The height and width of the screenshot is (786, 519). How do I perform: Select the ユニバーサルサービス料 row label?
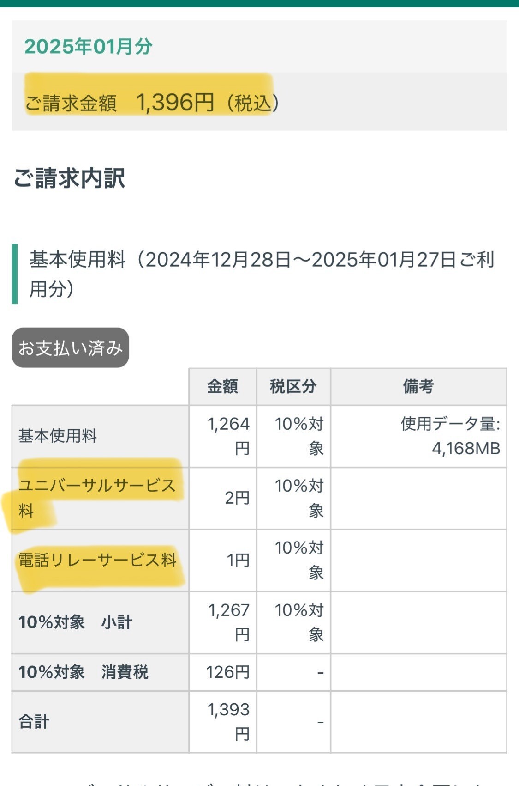coord(97,498)
